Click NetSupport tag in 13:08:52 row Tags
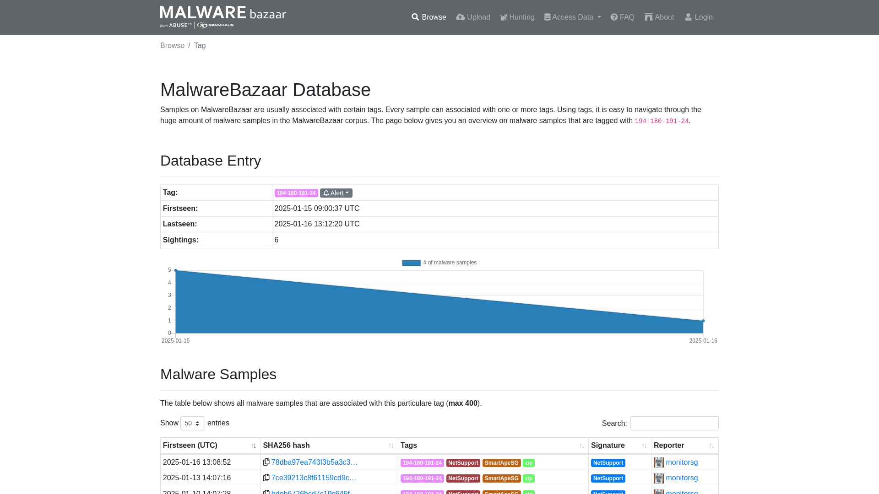The width and height of the screenshot is (879, 494). coord(463,463)
